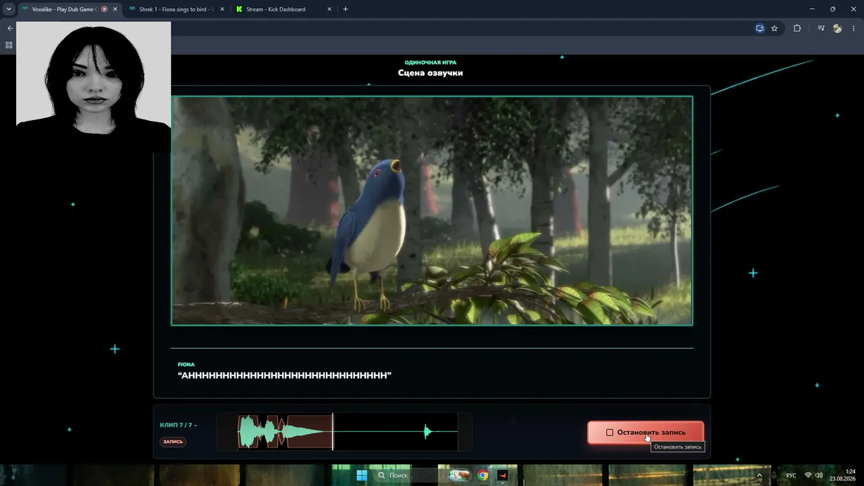864x486 pixels.
Task: Open the orange-arrow app on the taskbar
Action: 502,475
